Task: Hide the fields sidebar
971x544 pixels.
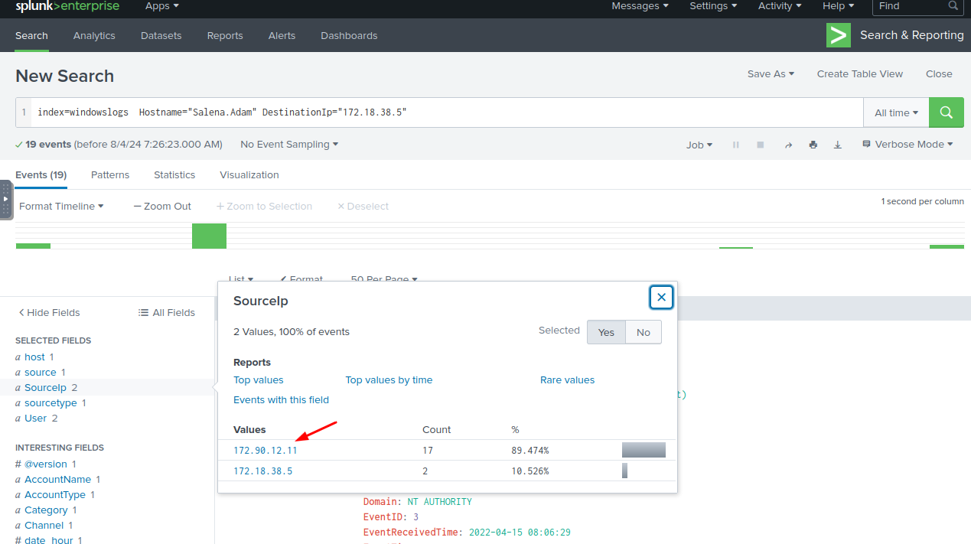Action: point(49,312)
